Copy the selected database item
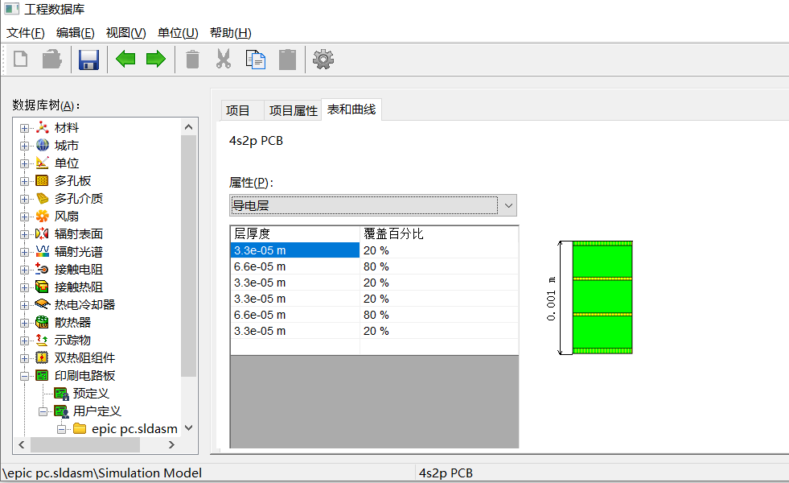Image resolution: width=789 pixels, height=483 pixels. click(256, 59)
